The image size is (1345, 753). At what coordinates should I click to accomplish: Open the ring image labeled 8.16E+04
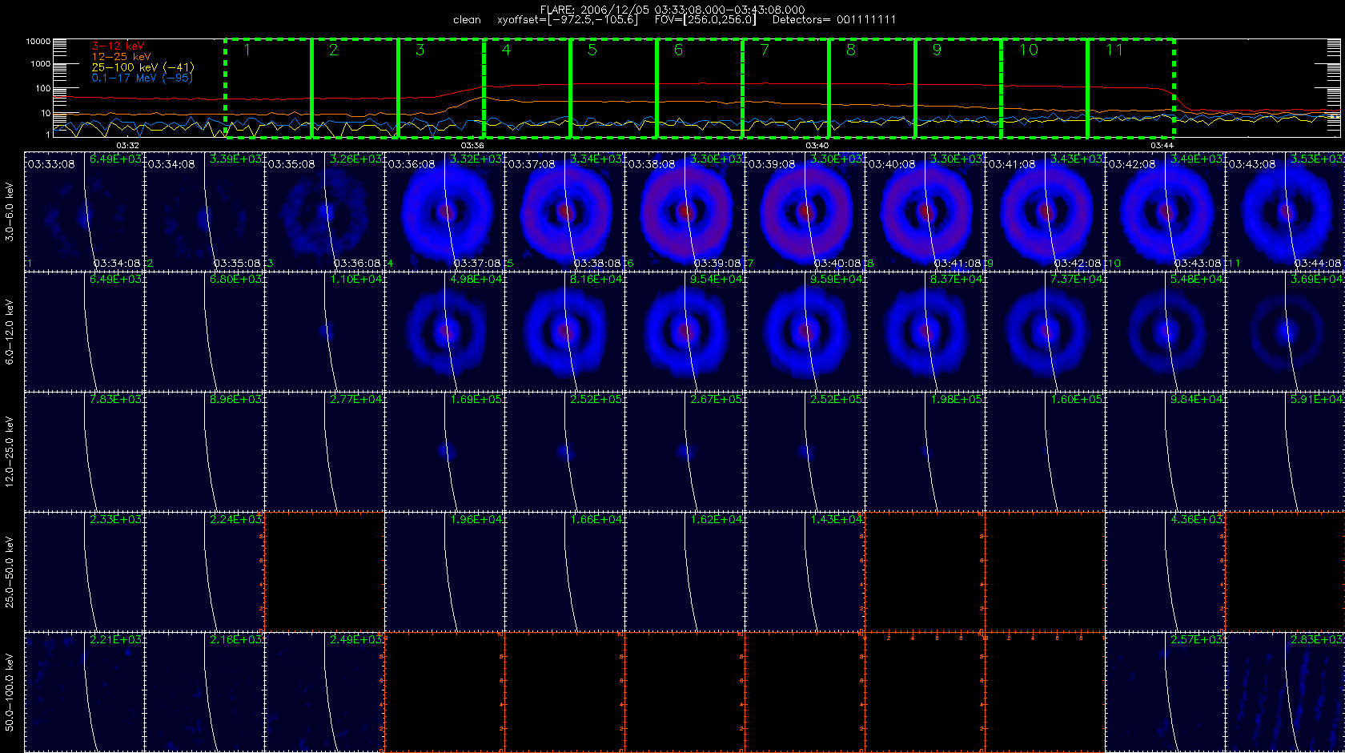(564, 332)
